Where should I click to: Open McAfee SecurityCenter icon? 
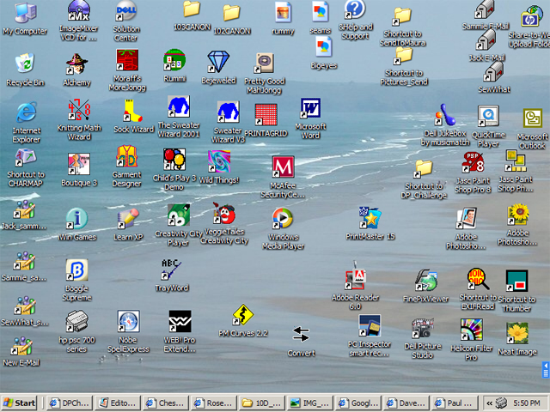[x=283, y=167]
